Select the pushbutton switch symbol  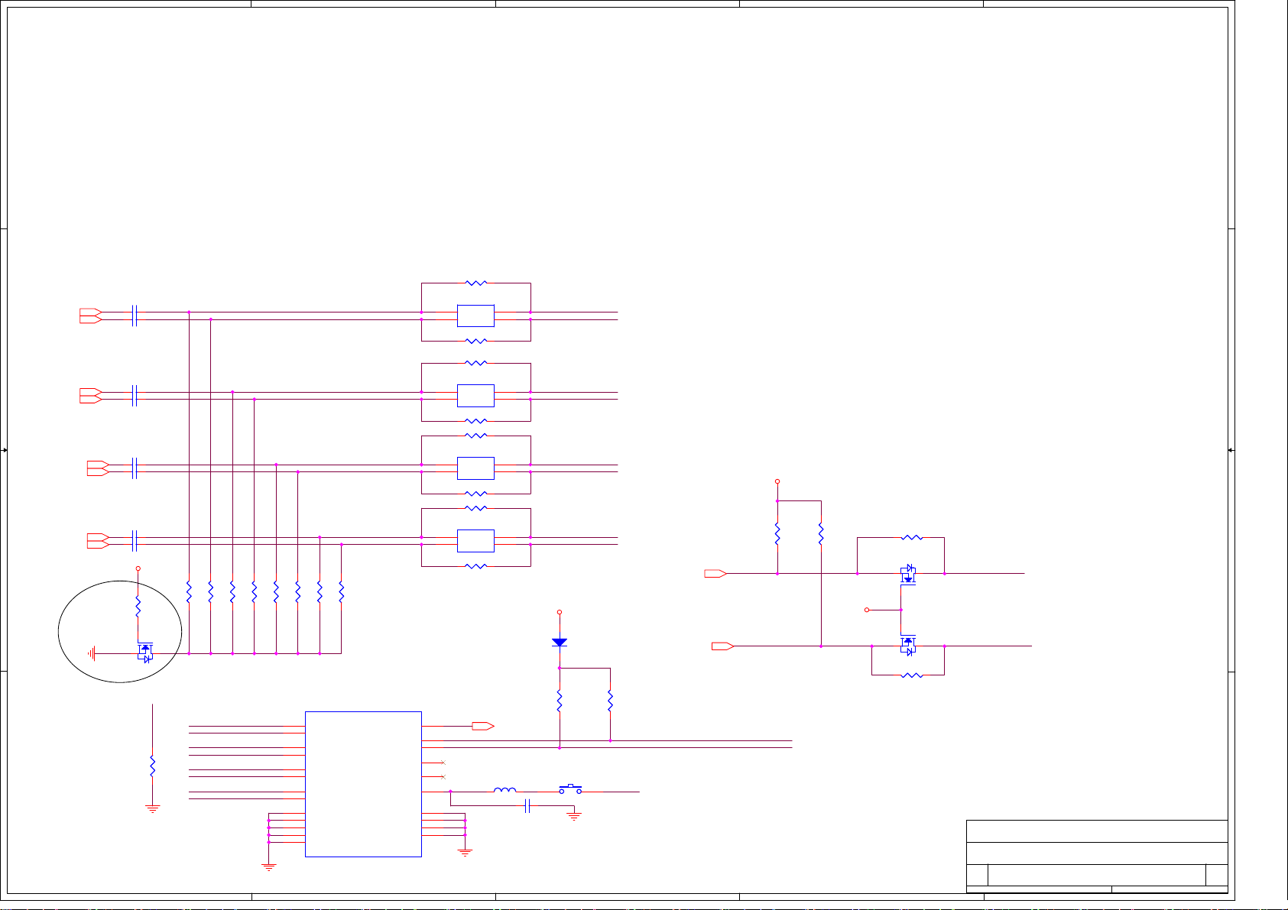pos(570,789)
